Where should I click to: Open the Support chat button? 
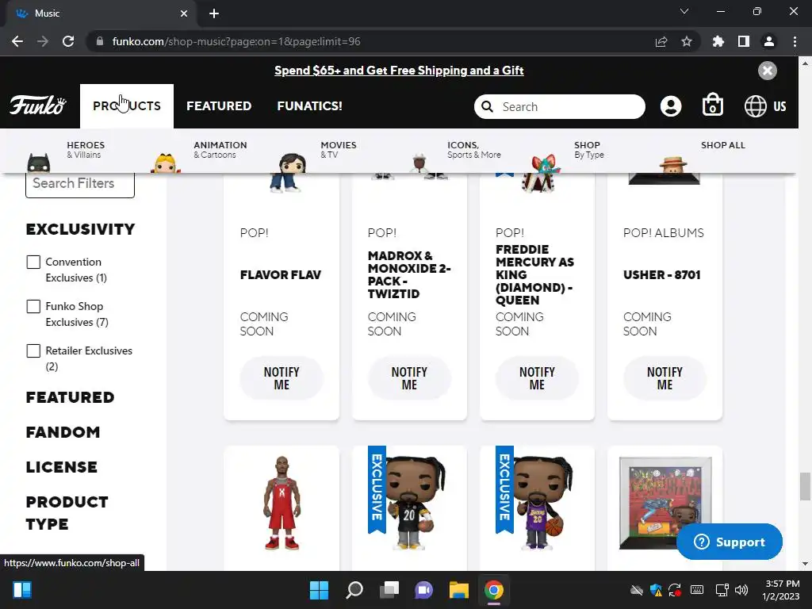730,542
